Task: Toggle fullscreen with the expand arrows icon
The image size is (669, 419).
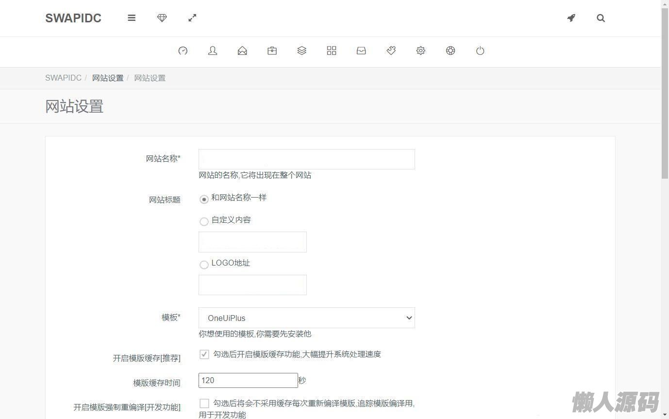Action: (x=192, y=18)
